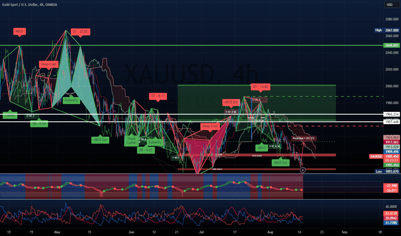
Task: Click the 95.1 ratio label
Action: pos(176,157)
